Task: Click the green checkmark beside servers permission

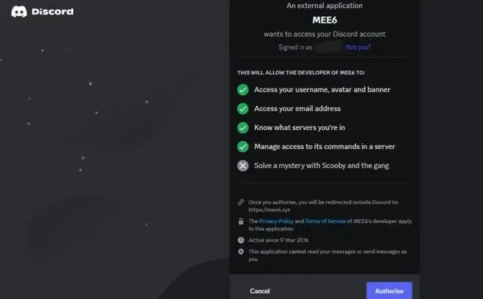Action: (243, 127)
